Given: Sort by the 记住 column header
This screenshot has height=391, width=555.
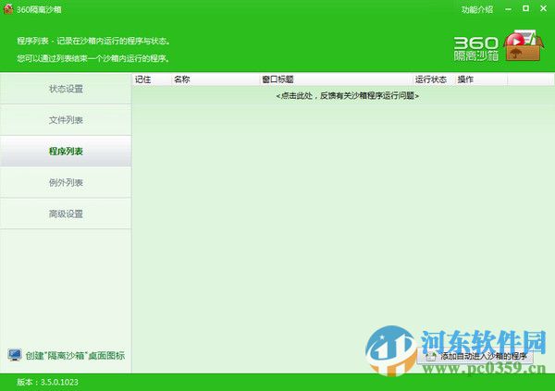Looking at the screenshot, I should coord(152,79).
